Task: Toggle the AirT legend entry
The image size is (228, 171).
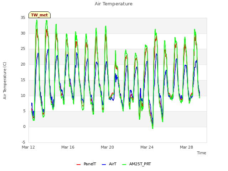Action: 109,164
